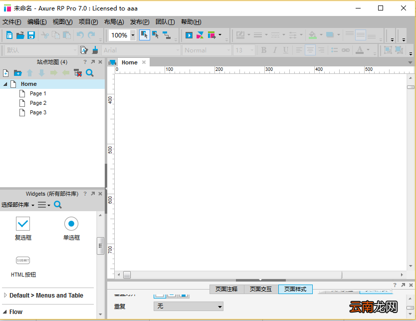Activate the contained selection mode tool
Screen dimensions: 416x321
[156, 35]
